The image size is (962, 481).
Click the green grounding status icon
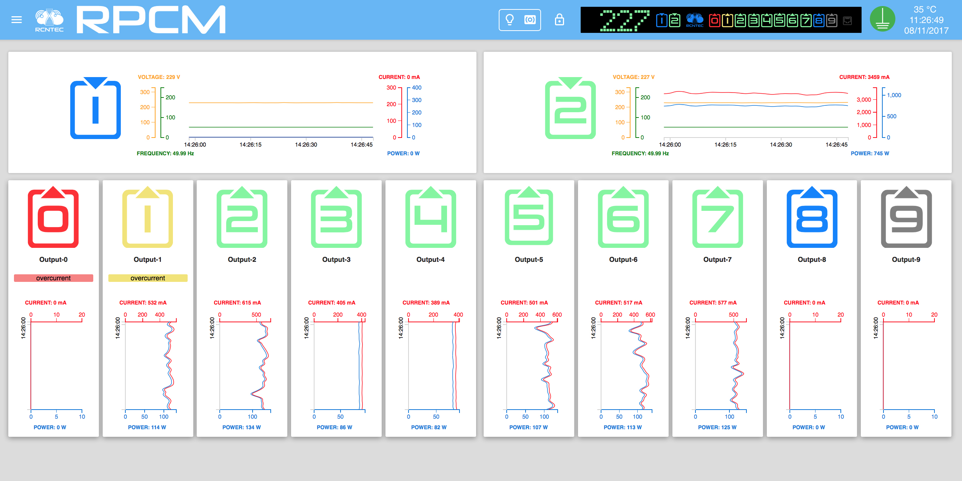pyautogui.click(x=883, y=19)
